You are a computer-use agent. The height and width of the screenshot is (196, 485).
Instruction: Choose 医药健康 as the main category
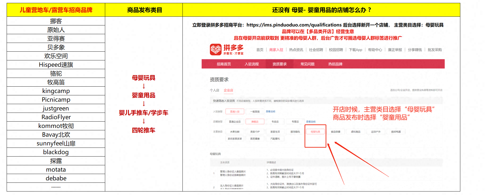tap(255, 139)
